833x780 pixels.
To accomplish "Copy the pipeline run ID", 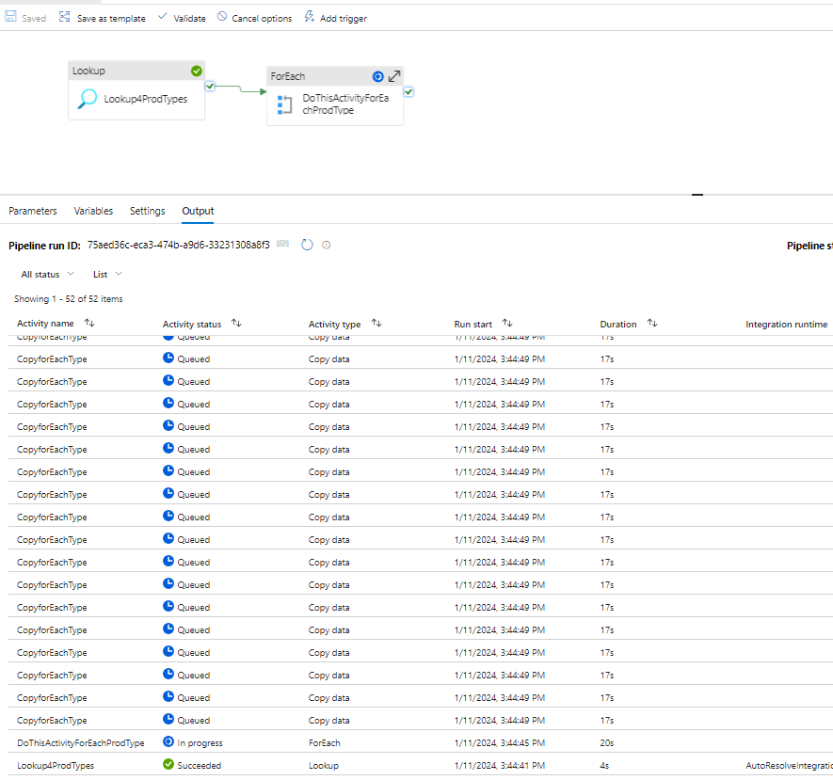I will click(282, 245).
